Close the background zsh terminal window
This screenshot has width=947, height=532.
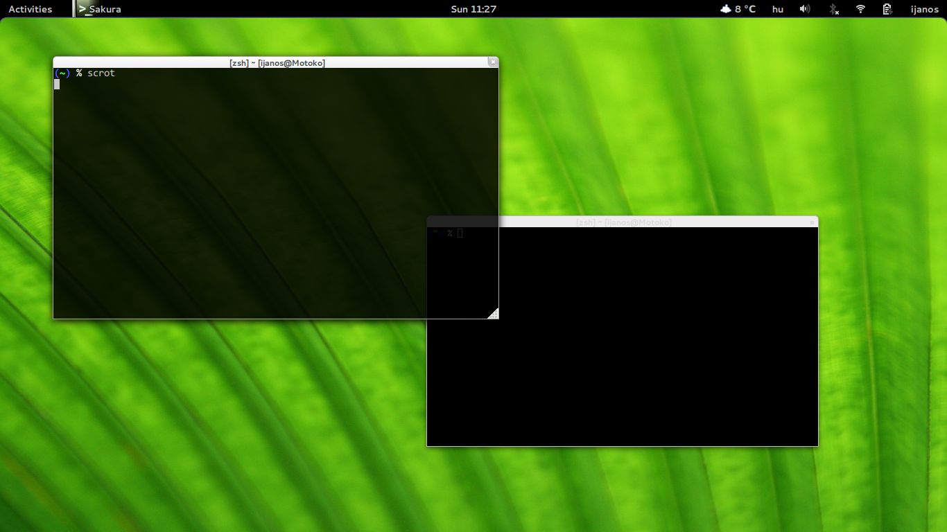[x=813, y=222]
